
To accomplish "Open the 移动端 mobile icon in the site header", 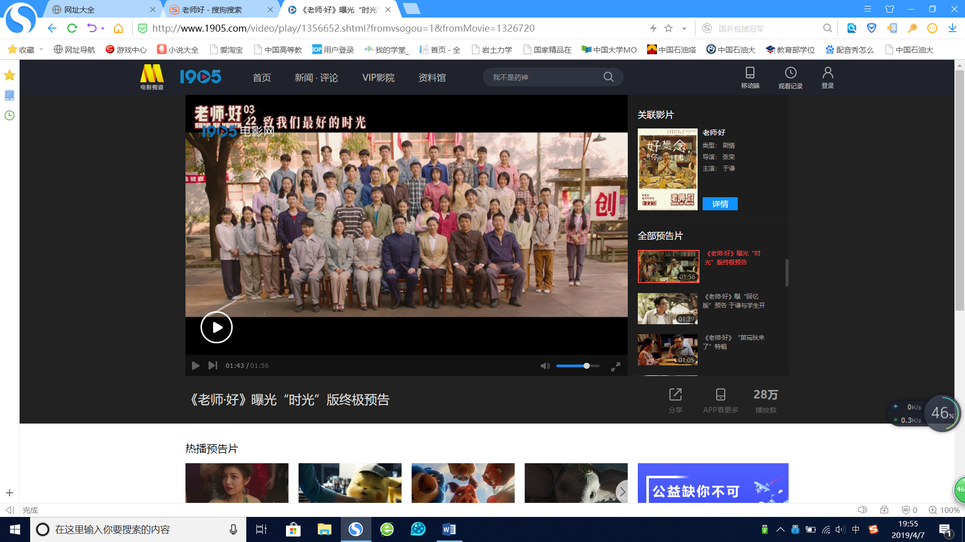I will click(x=750, y=73).
